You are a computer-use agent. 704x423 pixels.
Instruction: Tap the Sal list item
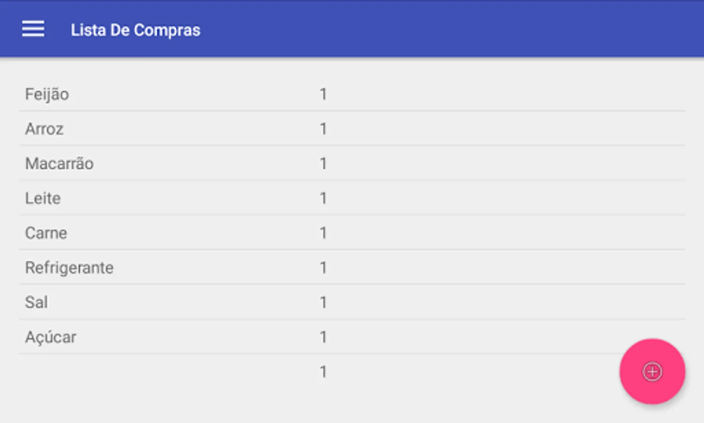pyautogui.click(x=36, y=302)
